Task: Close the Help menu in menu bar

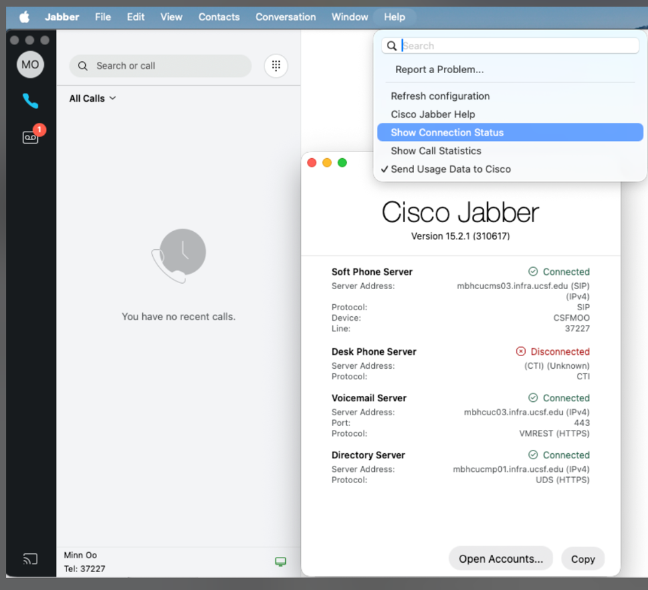Action: [394, 17]
